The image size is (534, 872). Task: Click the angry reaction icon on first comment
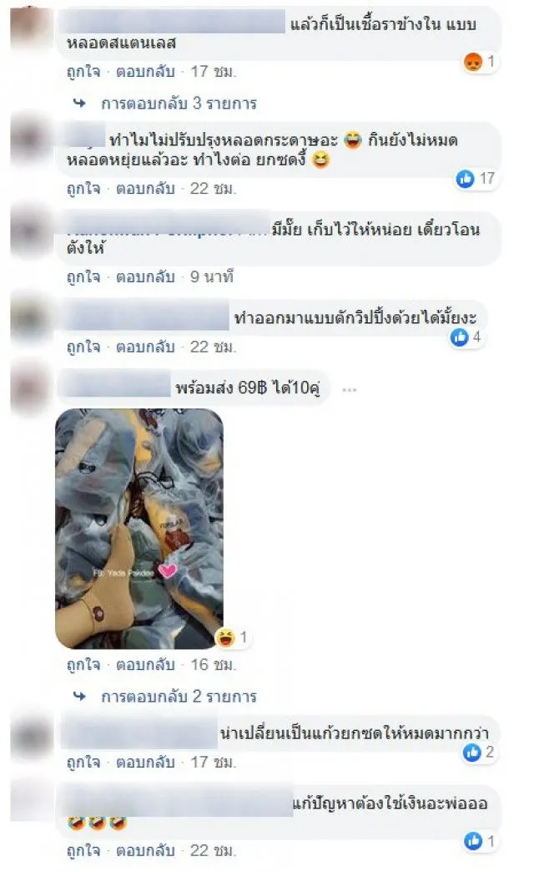[472, 62]
